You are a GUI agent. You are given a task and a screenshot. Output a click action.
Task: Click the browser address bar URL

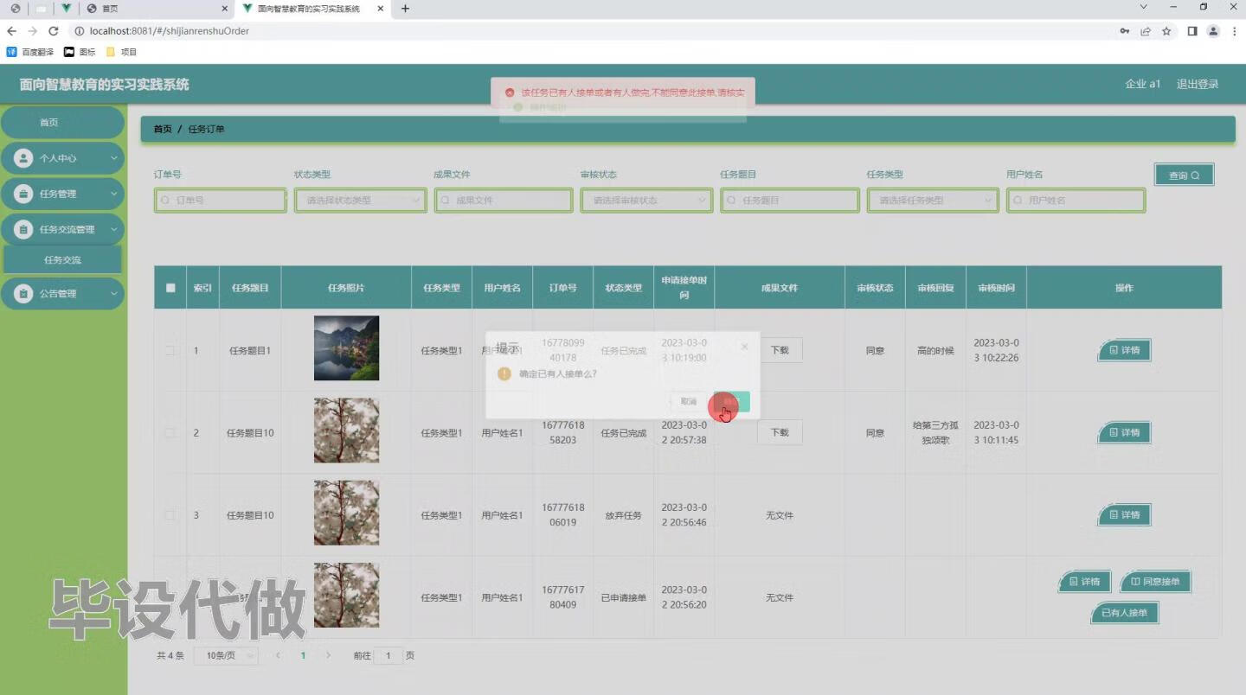click(x=170, y=31)
